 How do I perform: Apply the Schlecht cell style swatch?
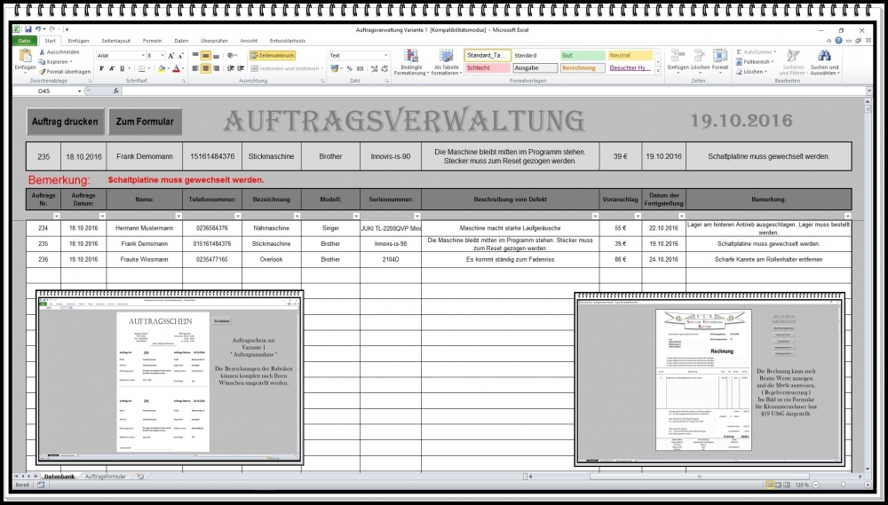[x=486, y=67]
